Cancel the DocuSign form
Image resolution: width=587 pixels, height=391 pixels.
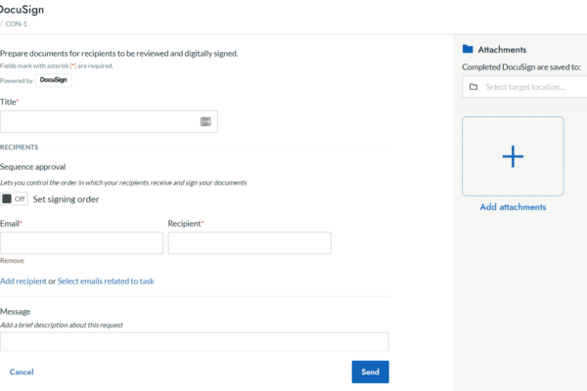click(x=22, y=371)
